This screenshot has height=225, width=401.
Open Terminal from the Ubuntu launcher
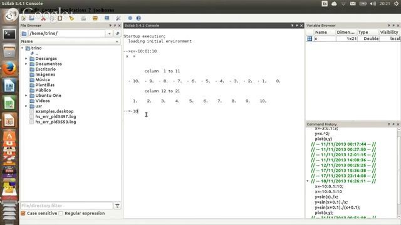point(9,34)
